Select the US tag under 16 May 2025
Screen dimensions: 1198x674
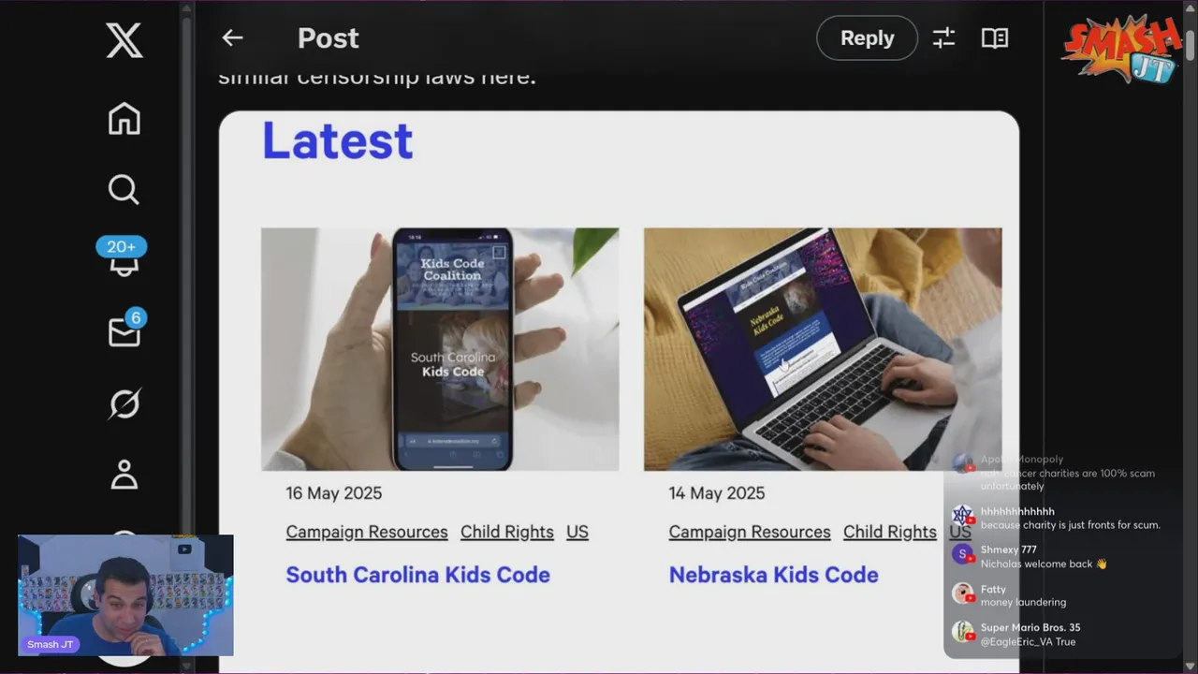[x=577, y=532]
